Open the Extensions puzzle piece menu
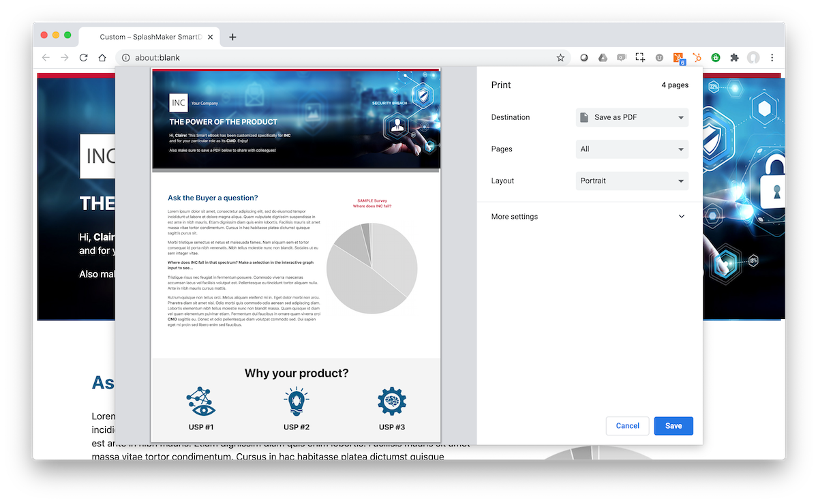This screenshot has height=503, width=818. click(734, 58)
